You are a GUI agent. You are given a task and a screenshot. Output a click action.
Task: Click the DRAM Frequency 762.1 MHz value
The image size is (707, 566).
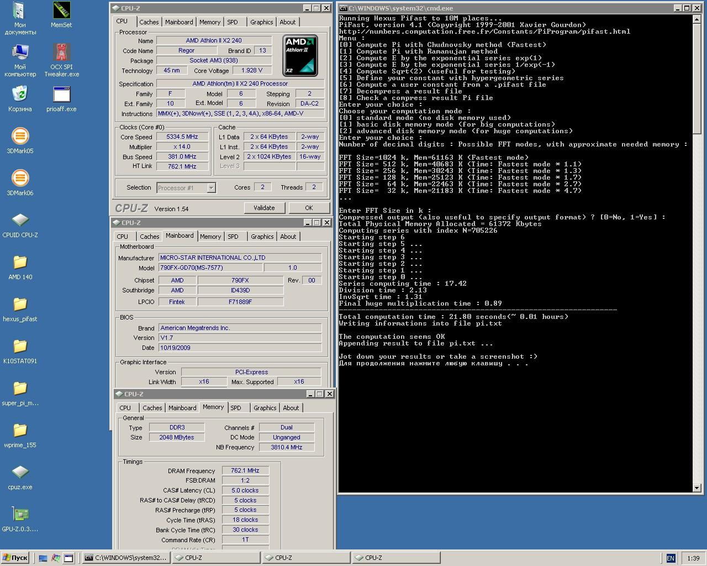[x=245, y=470]
